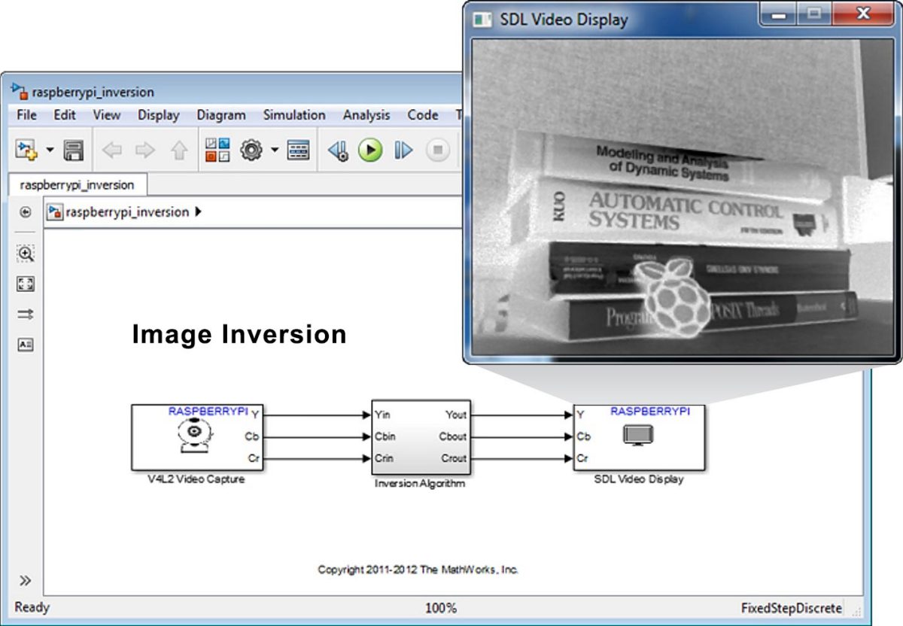Open the Library Browser icon
The image size is (903, 626).
(x=217, y=150)
